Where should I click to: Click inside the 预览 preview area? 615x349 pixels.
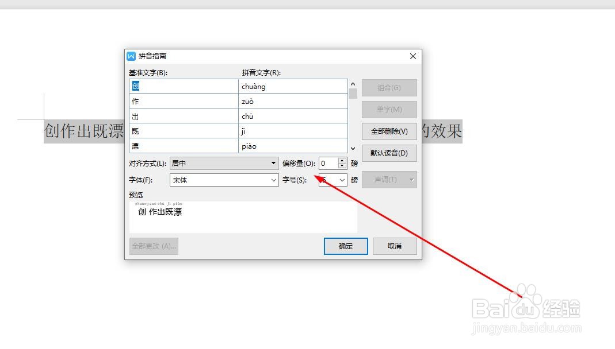tap(242, 215)
